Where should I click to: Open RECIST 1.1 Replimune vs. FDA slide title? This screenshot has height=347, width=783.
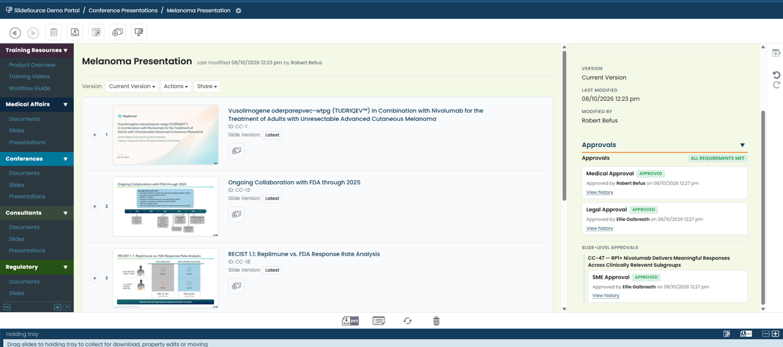pos(304,254)
